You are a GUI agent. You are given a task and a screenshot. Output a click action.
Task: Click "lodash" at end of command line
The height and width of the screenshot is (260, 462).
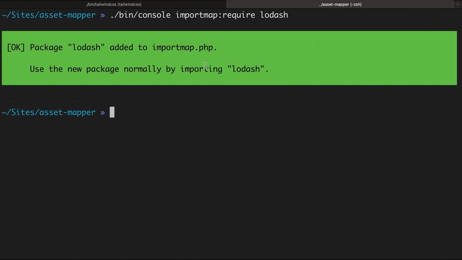[274, 15]
